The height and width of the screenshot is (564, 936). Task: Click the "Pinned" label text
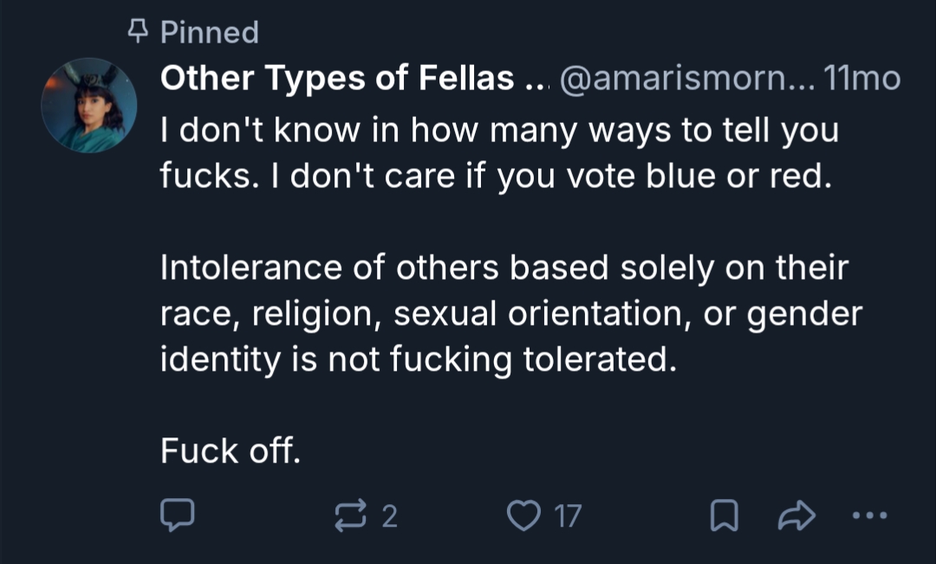210,32
